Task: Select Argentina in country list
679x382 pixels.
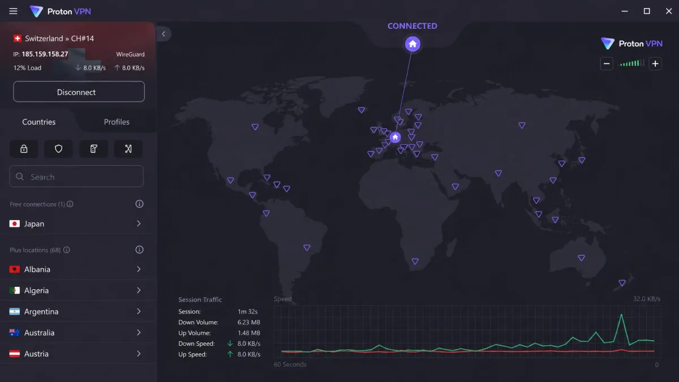Action: tap(78, 311)
